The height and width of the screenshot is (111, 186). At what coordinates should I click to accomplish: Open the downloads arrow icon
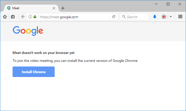point(155,17)
